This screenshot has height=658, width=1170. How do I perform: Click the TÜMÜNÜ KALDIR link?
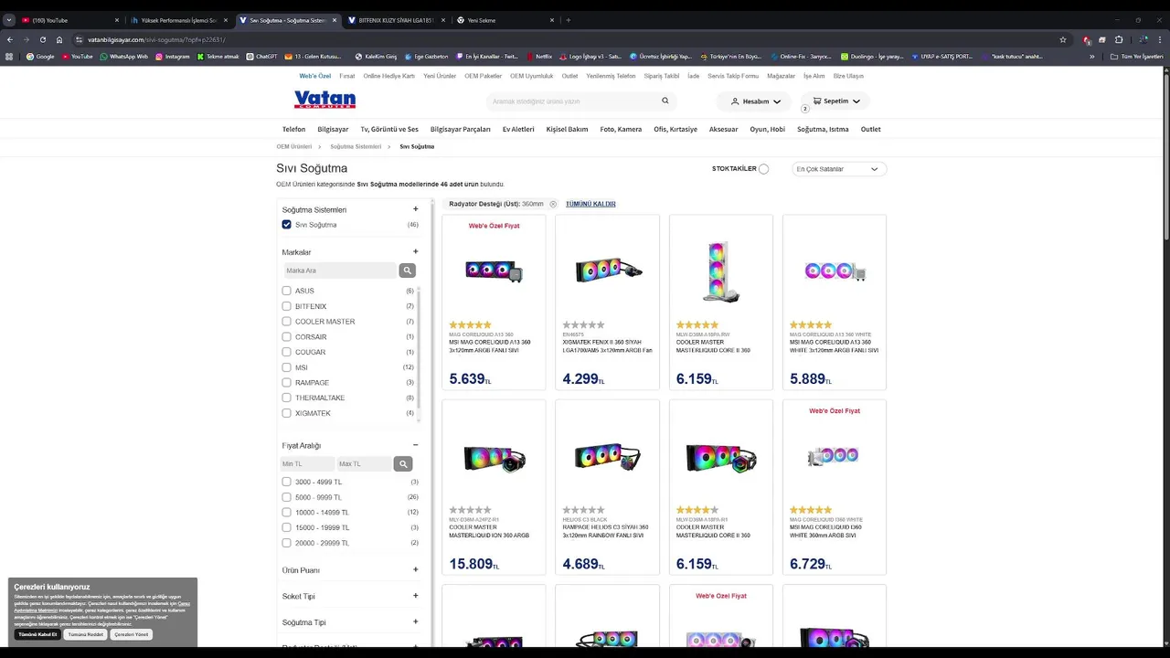590,204
